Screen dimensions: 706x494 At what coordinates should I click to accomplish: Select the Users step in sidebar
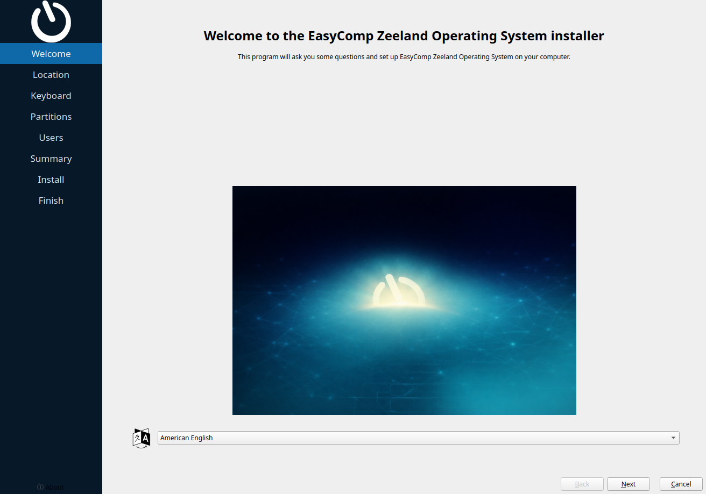tap(51, 138)
